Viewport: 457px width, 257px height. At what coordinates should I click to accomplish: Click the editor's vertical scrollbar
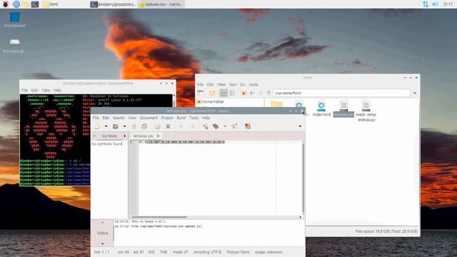303,178
